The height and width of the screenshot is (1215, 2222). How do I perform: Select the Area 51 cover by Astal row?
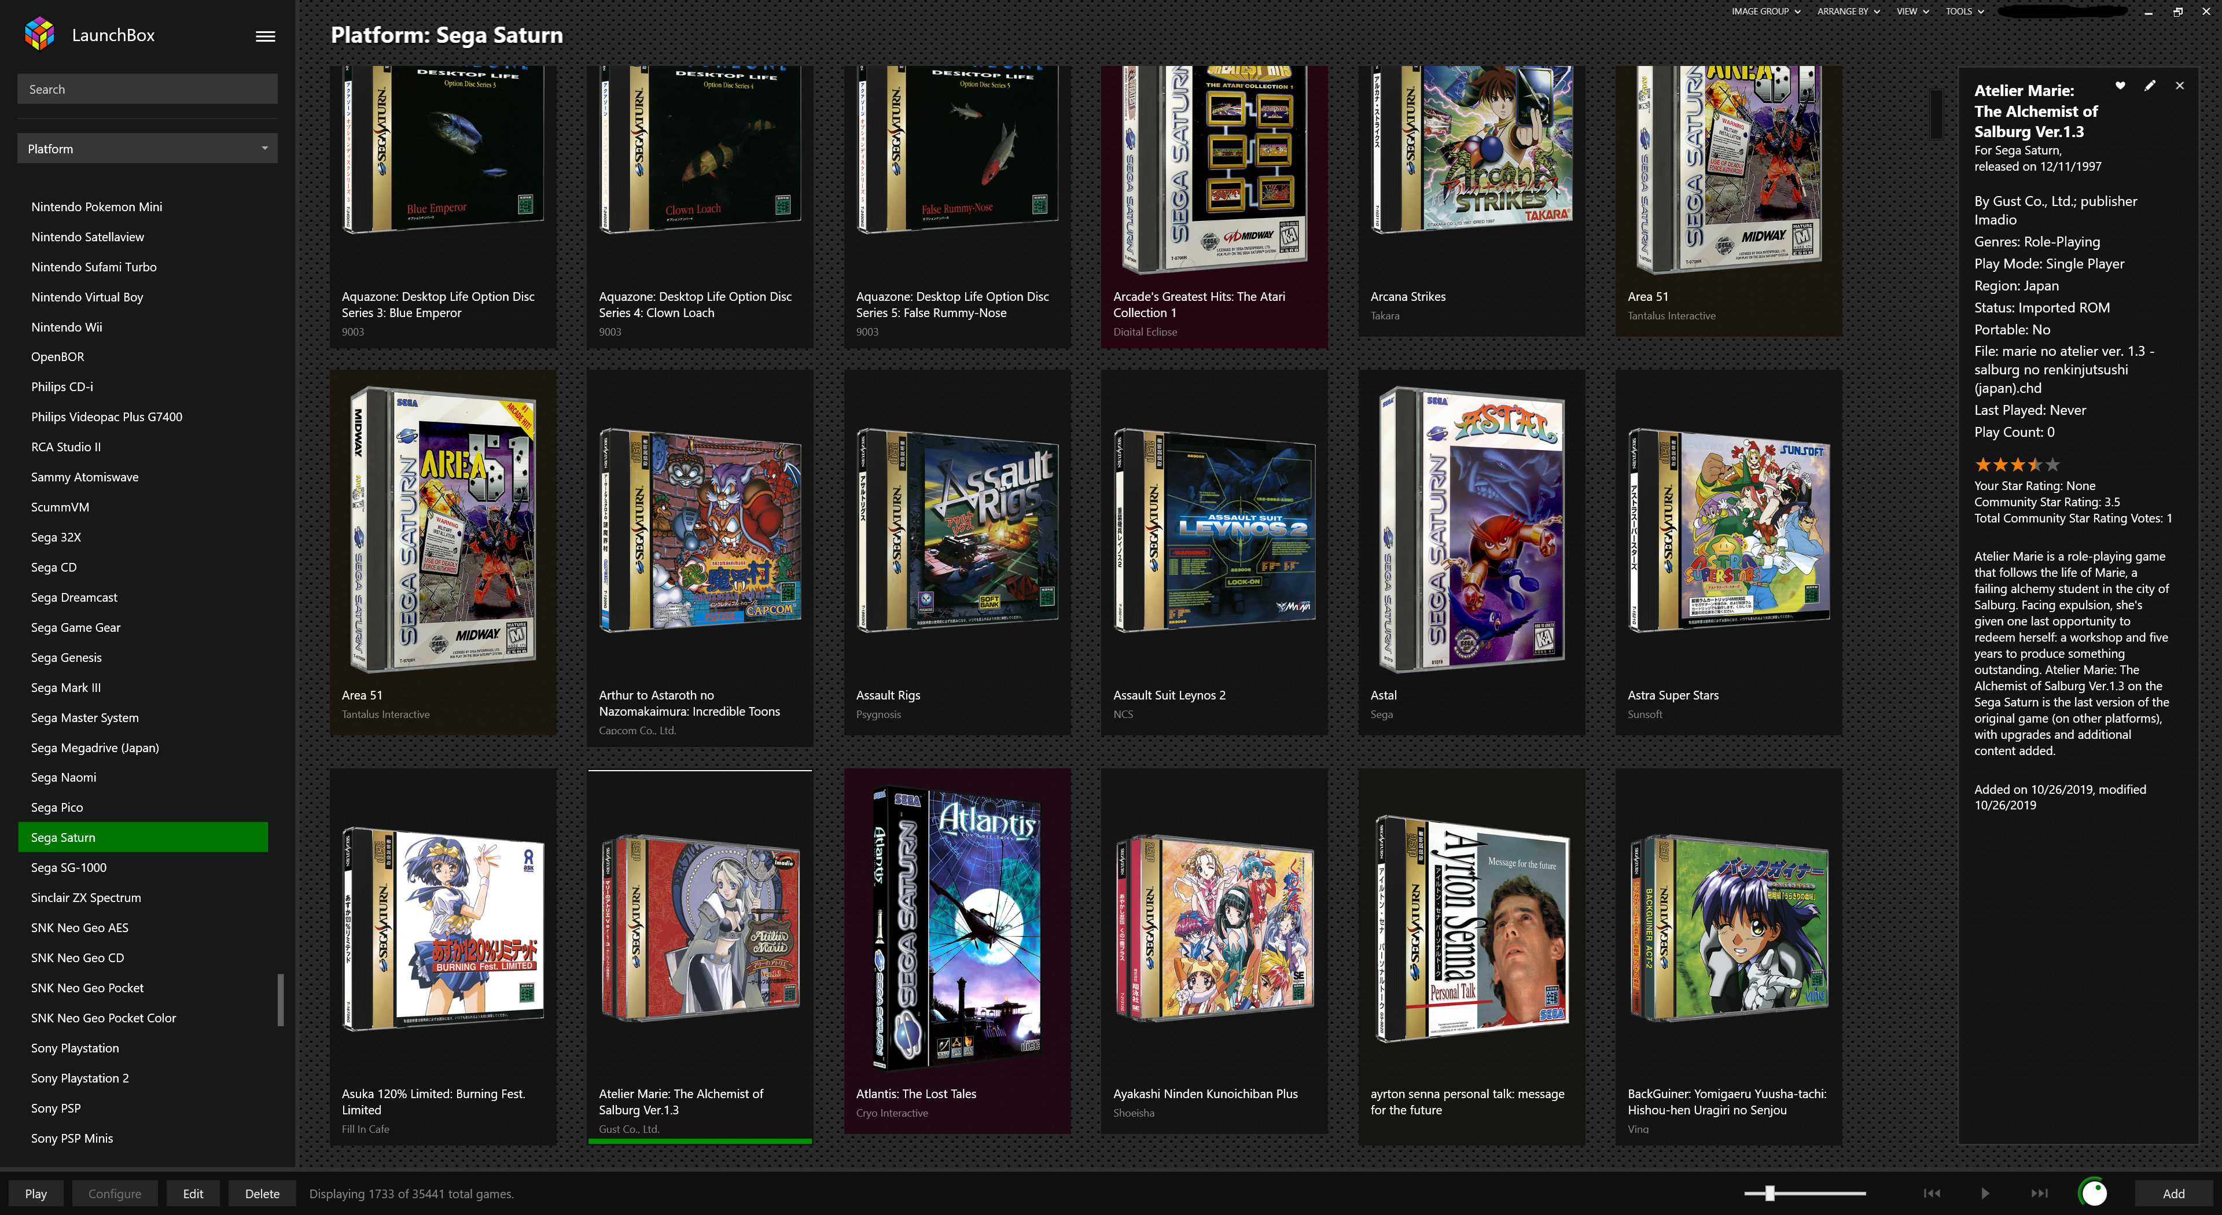point(443,529)
